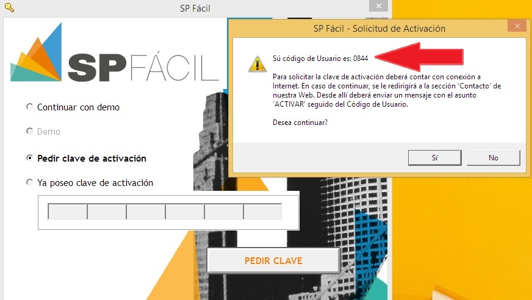This screenshot has height=300, width=532.
Task: Click the SP Fácil logo image
Action: coord(115,52)
